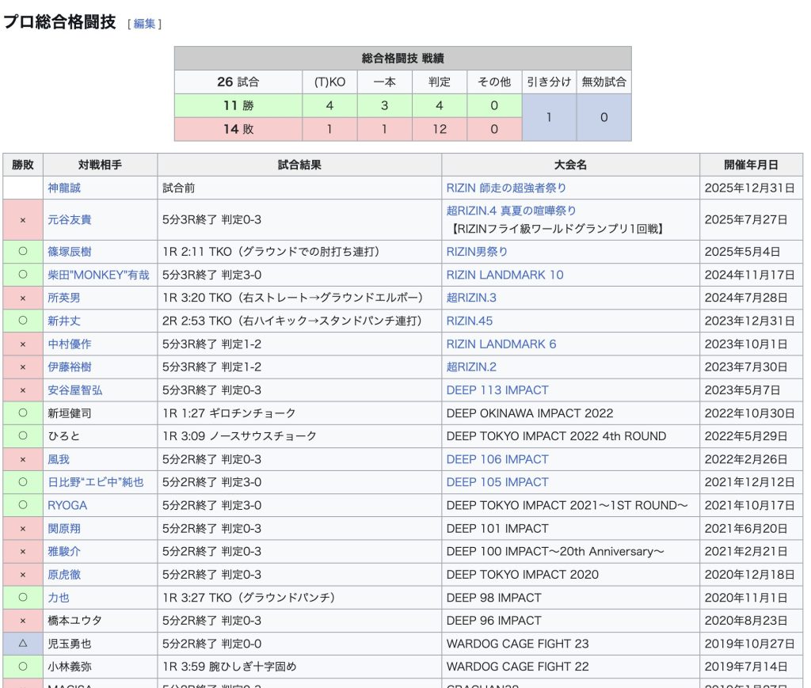Select 日比野"エビ中"純也 opponent link
Image resolution: width=811 pixels, height=688 pixels.
(96, 482)
